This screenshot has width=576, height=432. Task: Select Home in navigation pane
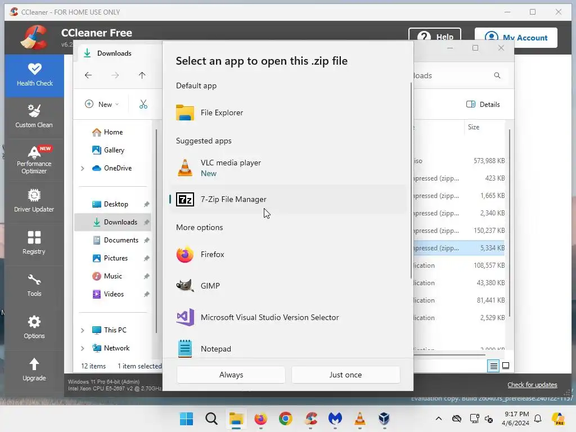[x=112, y=132]
